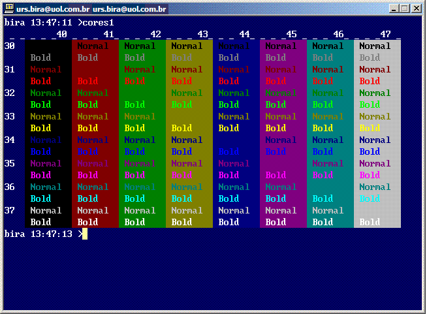Click green 'Normal' text in row 32, column 47
The width and height of the screenshot is (427, 314).
tap(375, 93)
